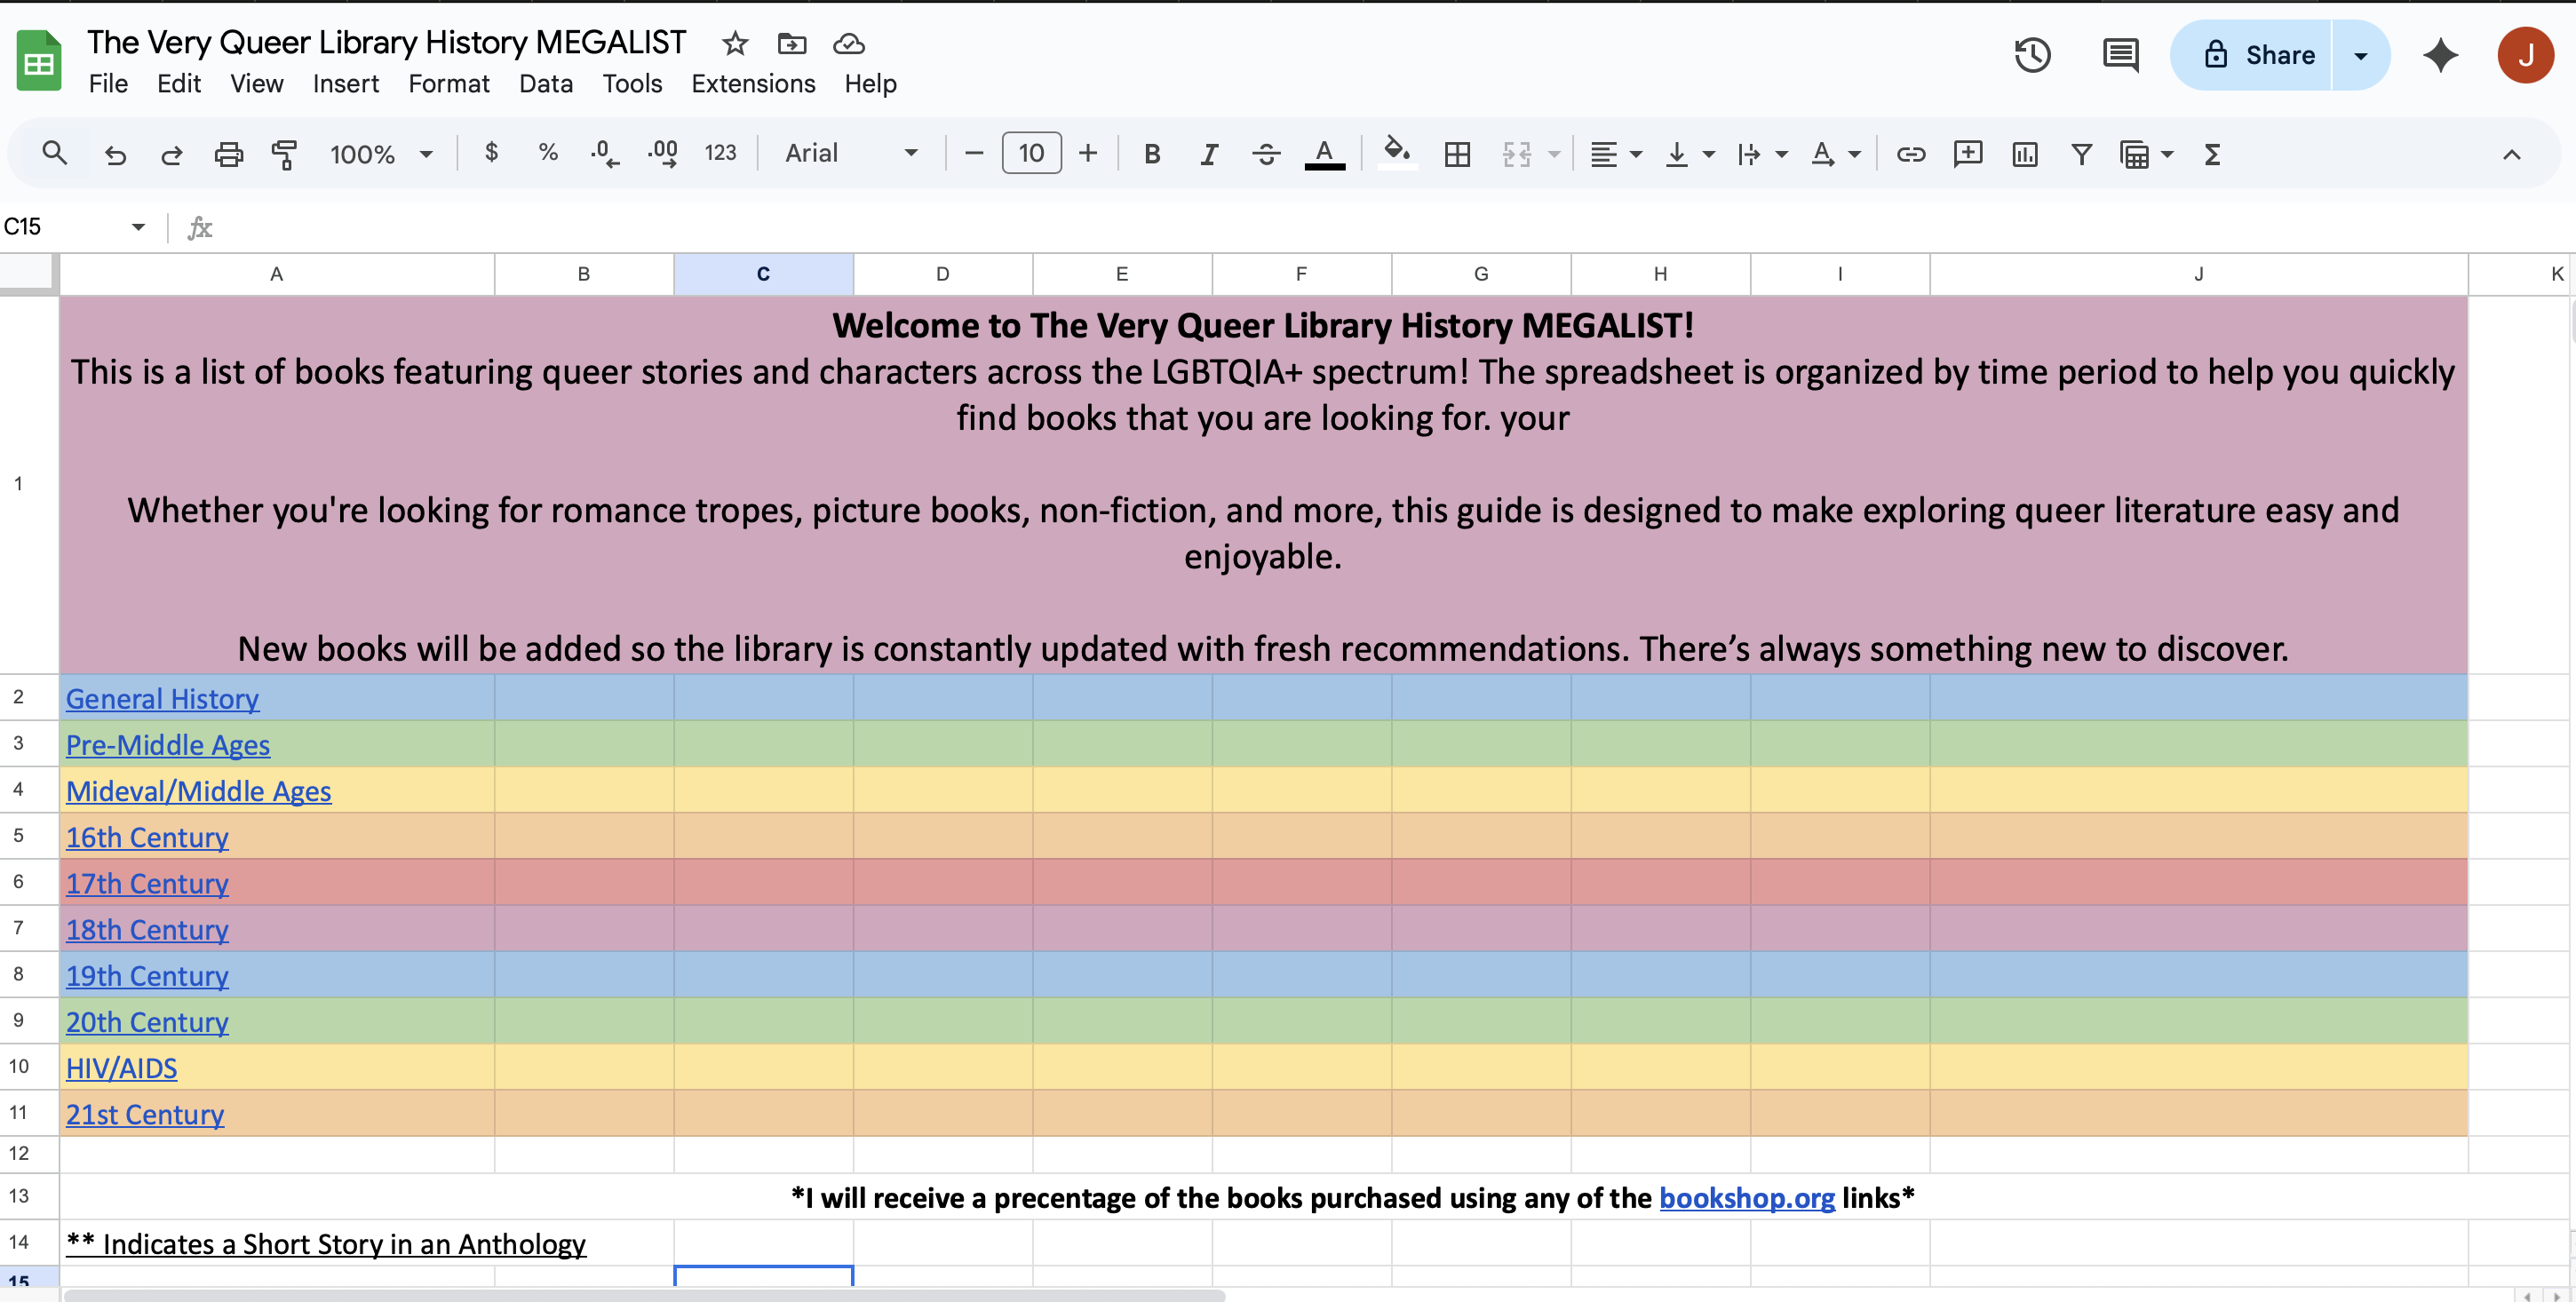Open the borders tool

coord(1457,154)
